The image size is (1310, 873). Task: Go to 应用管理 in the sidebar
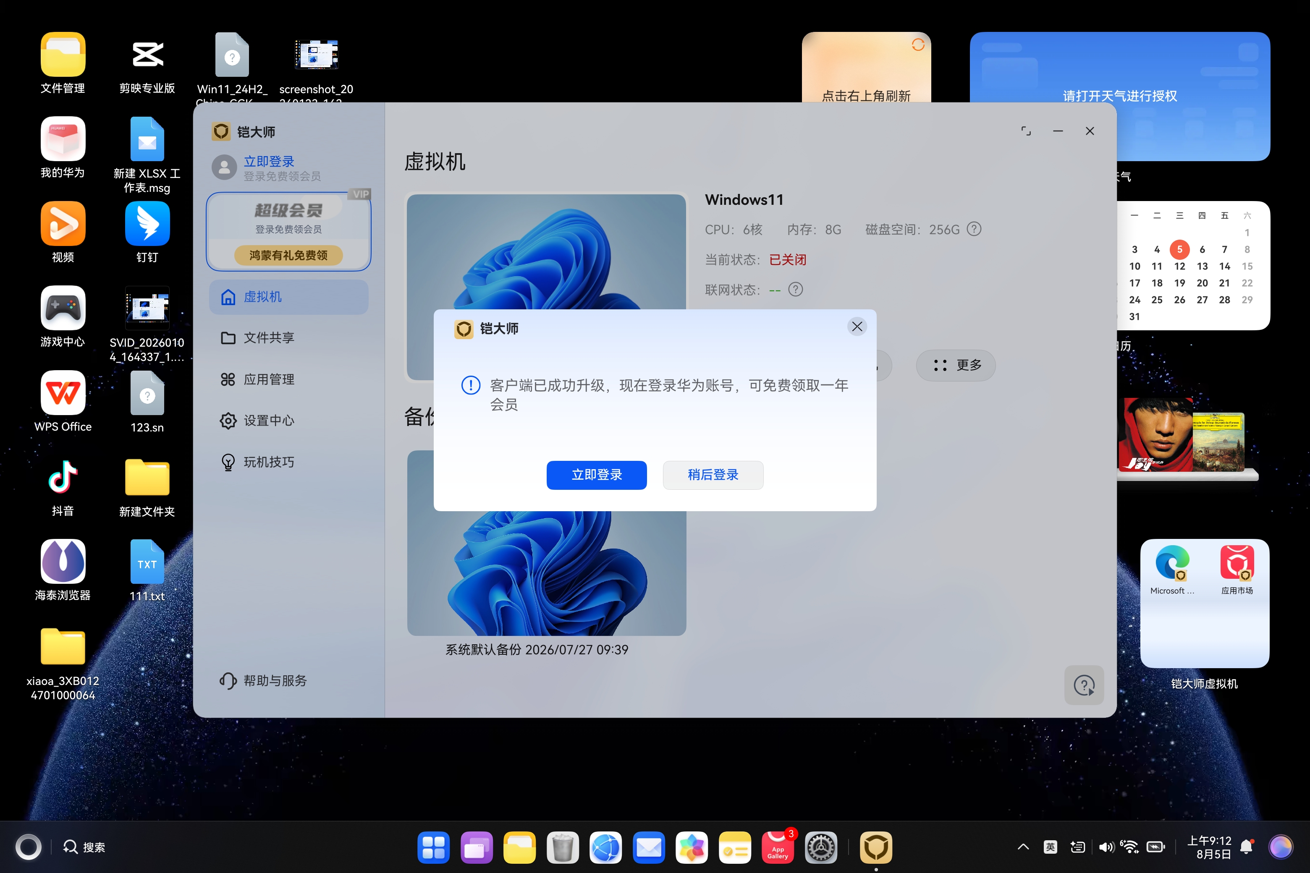coord(288,379)
